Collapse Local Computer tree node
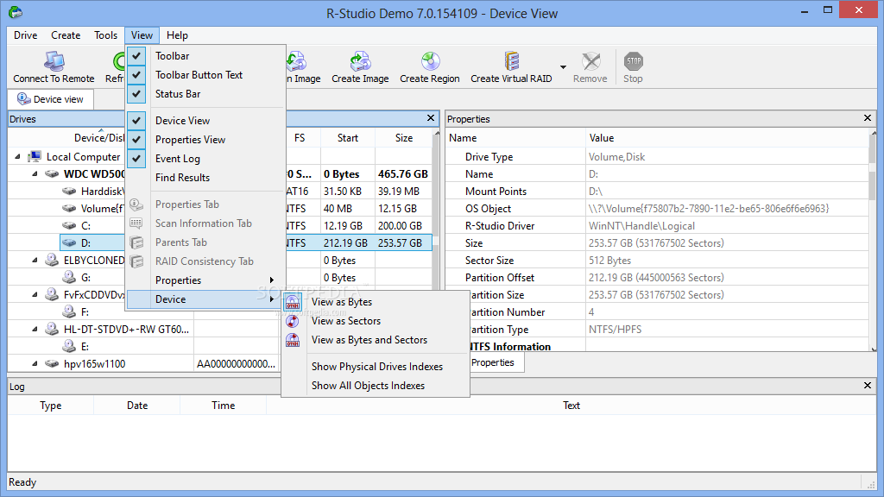This screenshot has width=884, height=497. pos(17,157)
